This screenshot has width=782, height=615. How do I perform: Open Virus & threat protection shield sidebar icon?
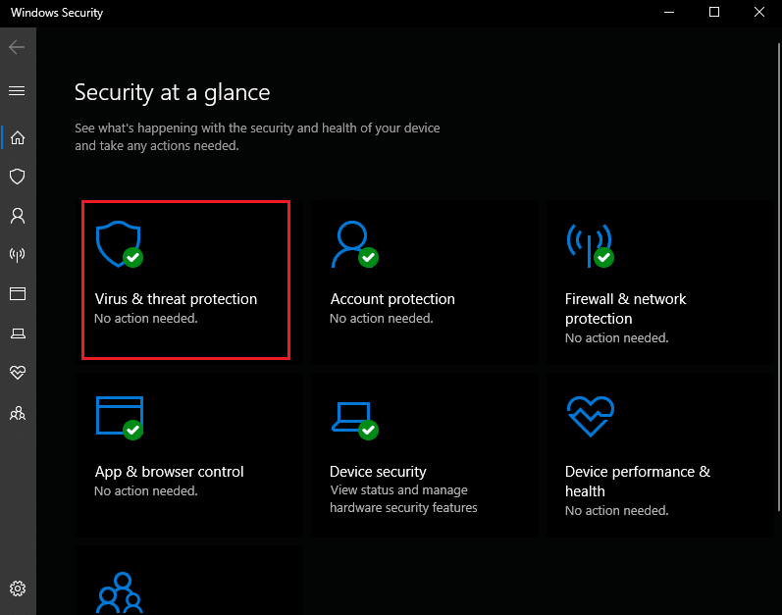pos(18,177)
